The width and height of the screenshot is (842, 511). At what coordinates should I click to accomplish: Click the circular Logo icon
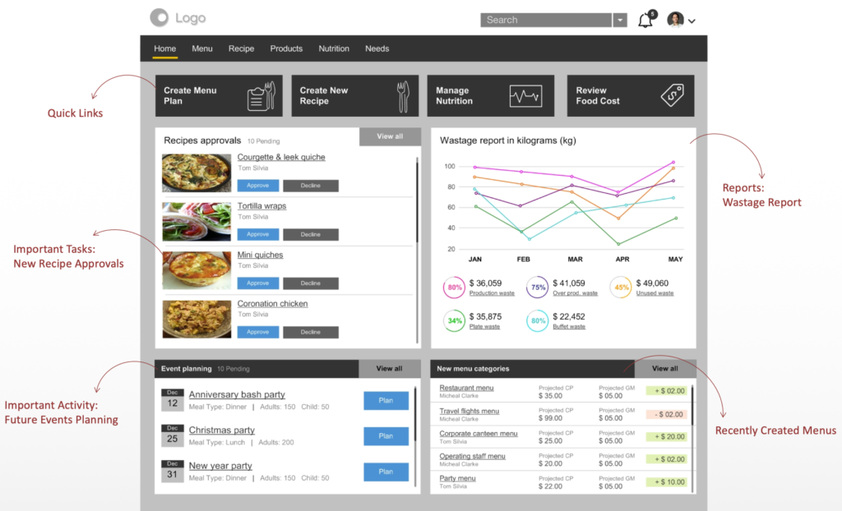pyautogui.click(x=160, y=18)
